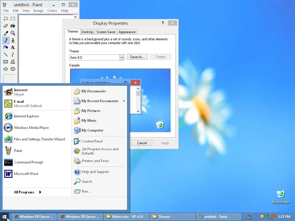Open the Image menu in Paint
This screenshot has height=221, width=295.
38,11
